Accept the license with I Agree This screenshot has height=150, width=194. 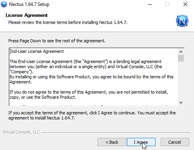click(x=141, y=142)
